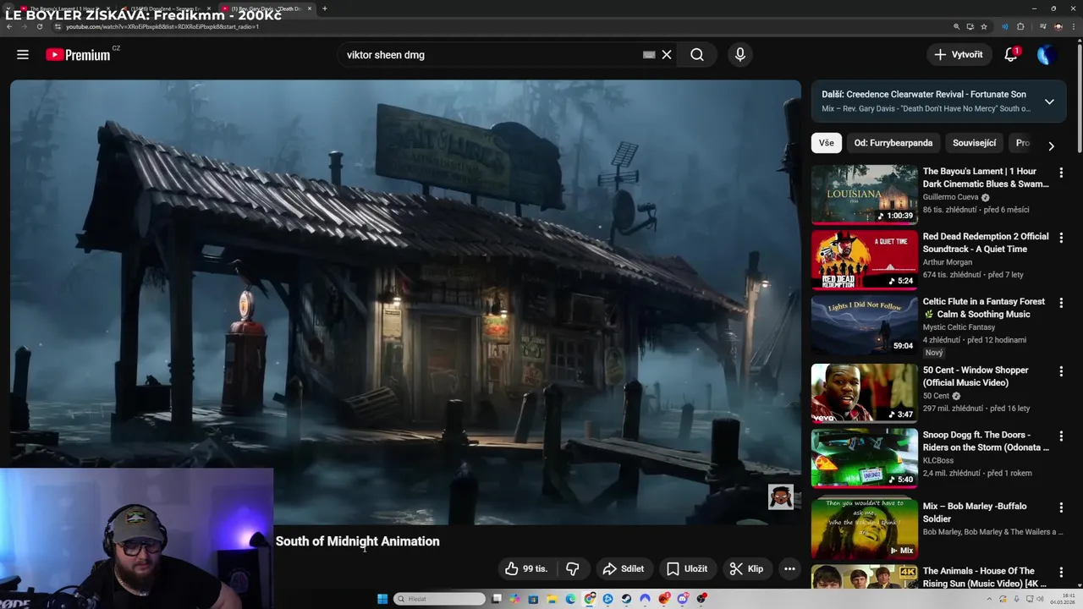This screenshot has height=609, width=1083.
Task: Switch to the 'Doručené – Seznam Email' browser tab
Action: pos(164,8)
